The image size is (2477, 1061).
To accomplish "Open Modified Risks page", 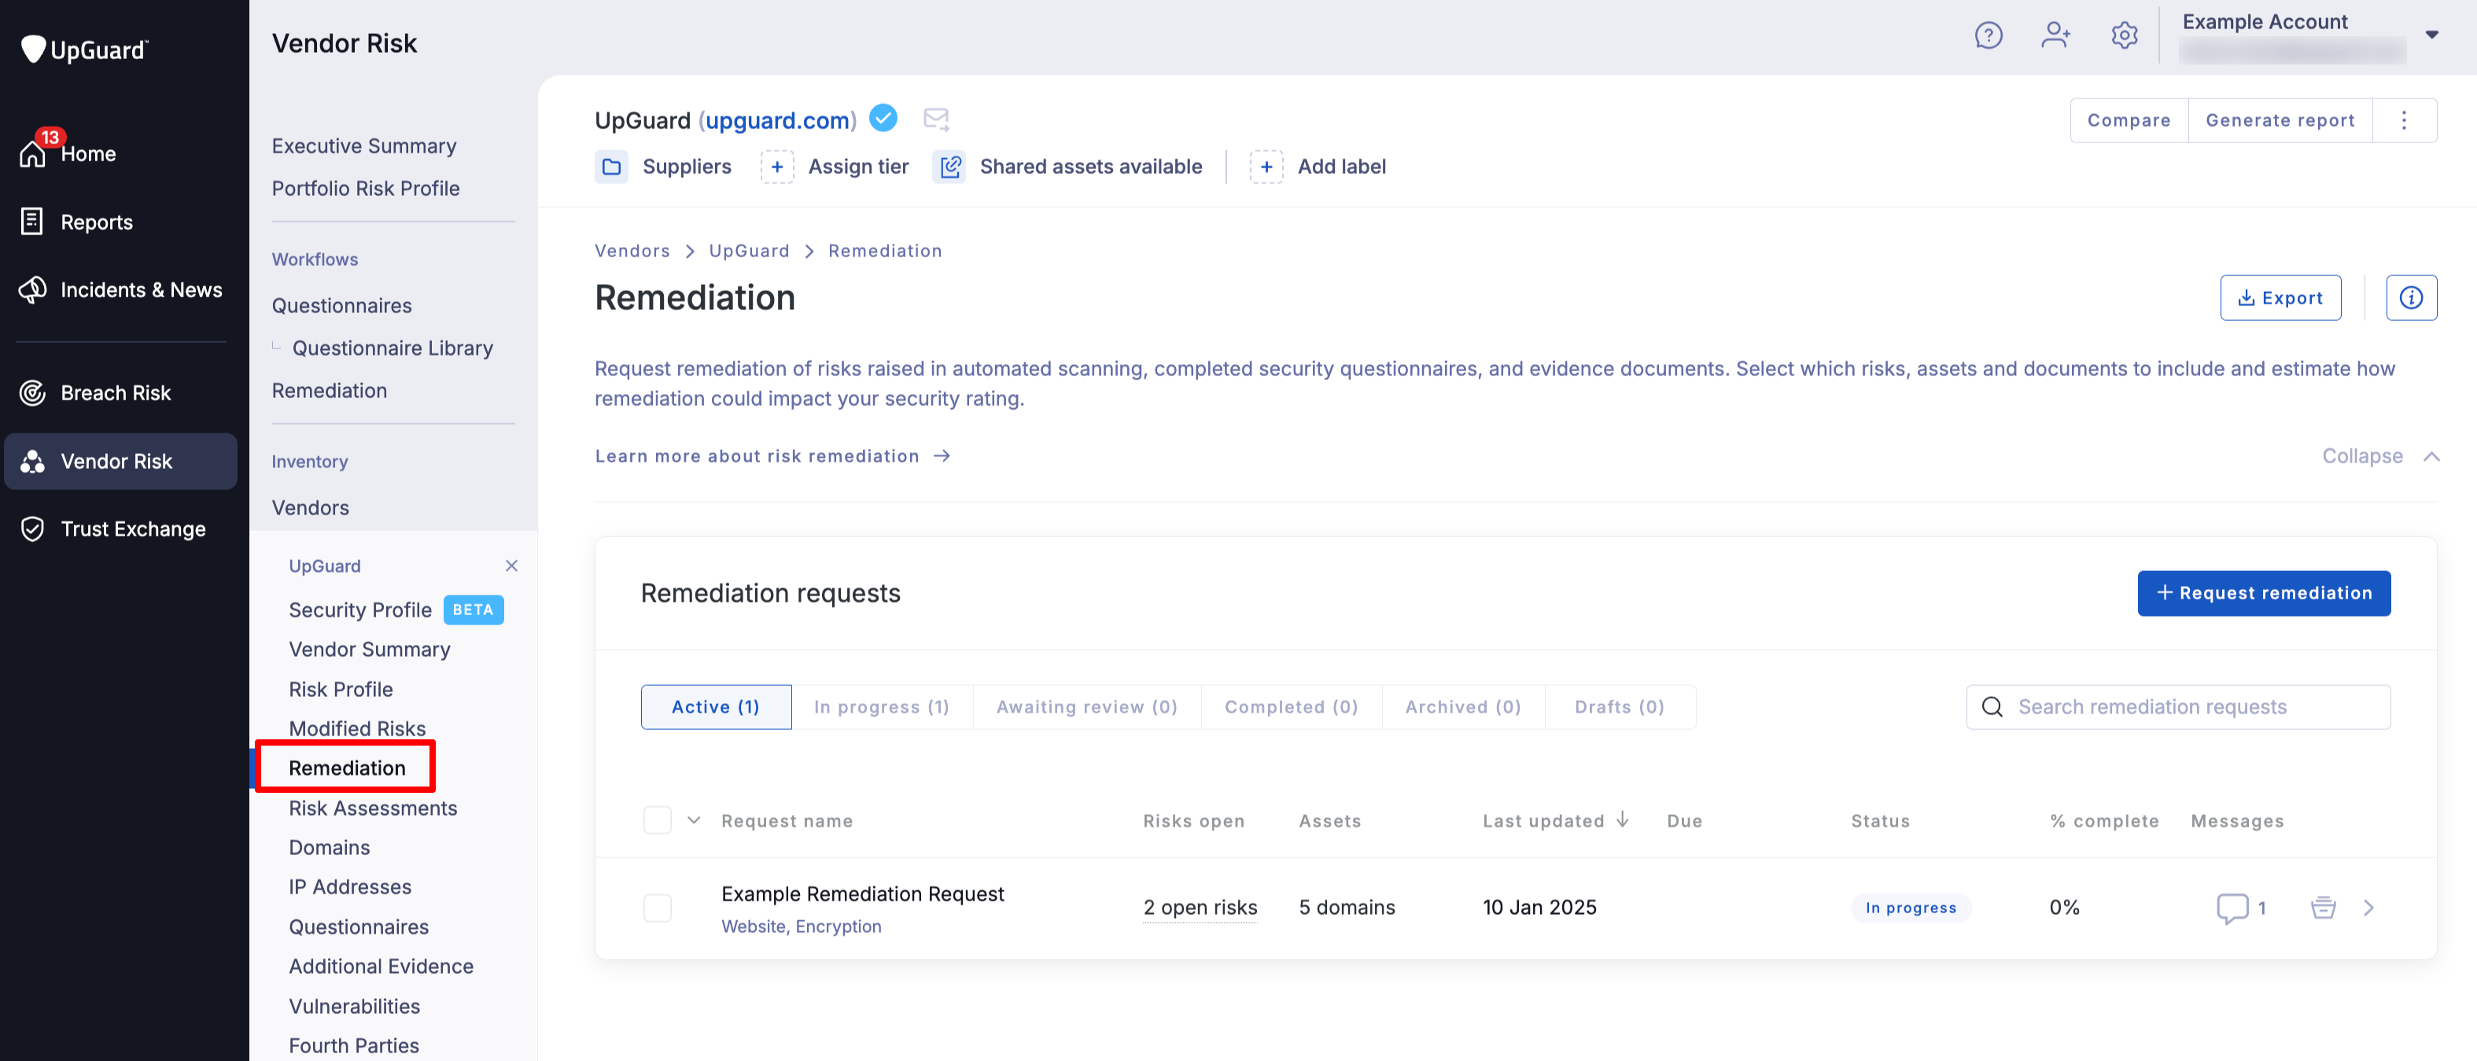I will click(x=357, y=728).
